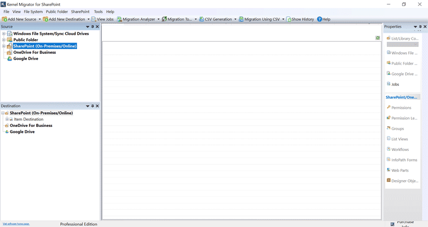428x227 pixels.
Task: Toggle the Destination panel pin
Action: tap(92, 106)
